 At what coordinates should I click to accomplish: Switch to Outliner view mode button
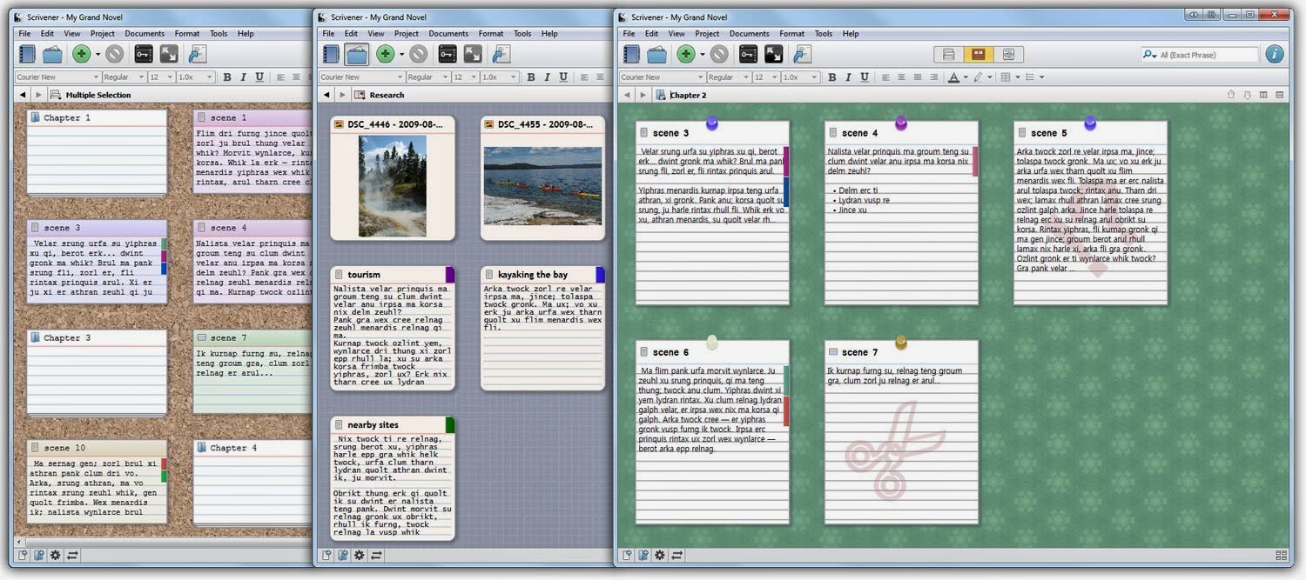(1007, 54)
